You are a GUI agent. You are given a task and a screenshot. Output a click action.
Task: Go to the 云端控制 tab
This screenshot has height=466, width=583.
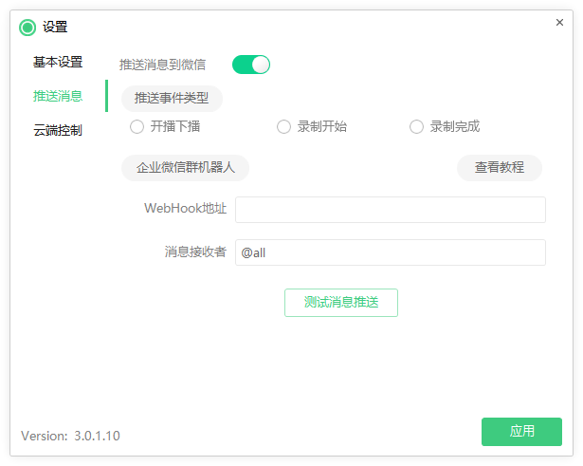[58, 130]
